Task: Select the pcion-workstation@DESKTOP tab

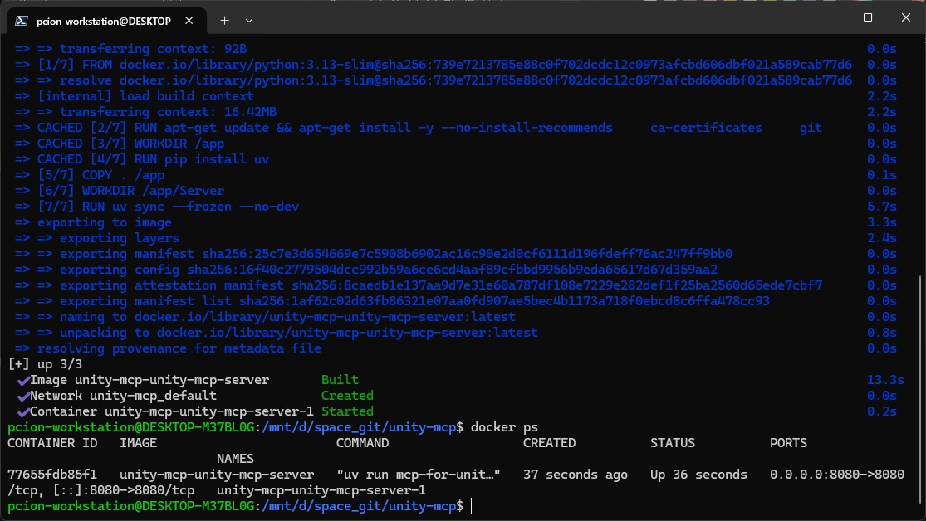Action: tap(104, 19)
